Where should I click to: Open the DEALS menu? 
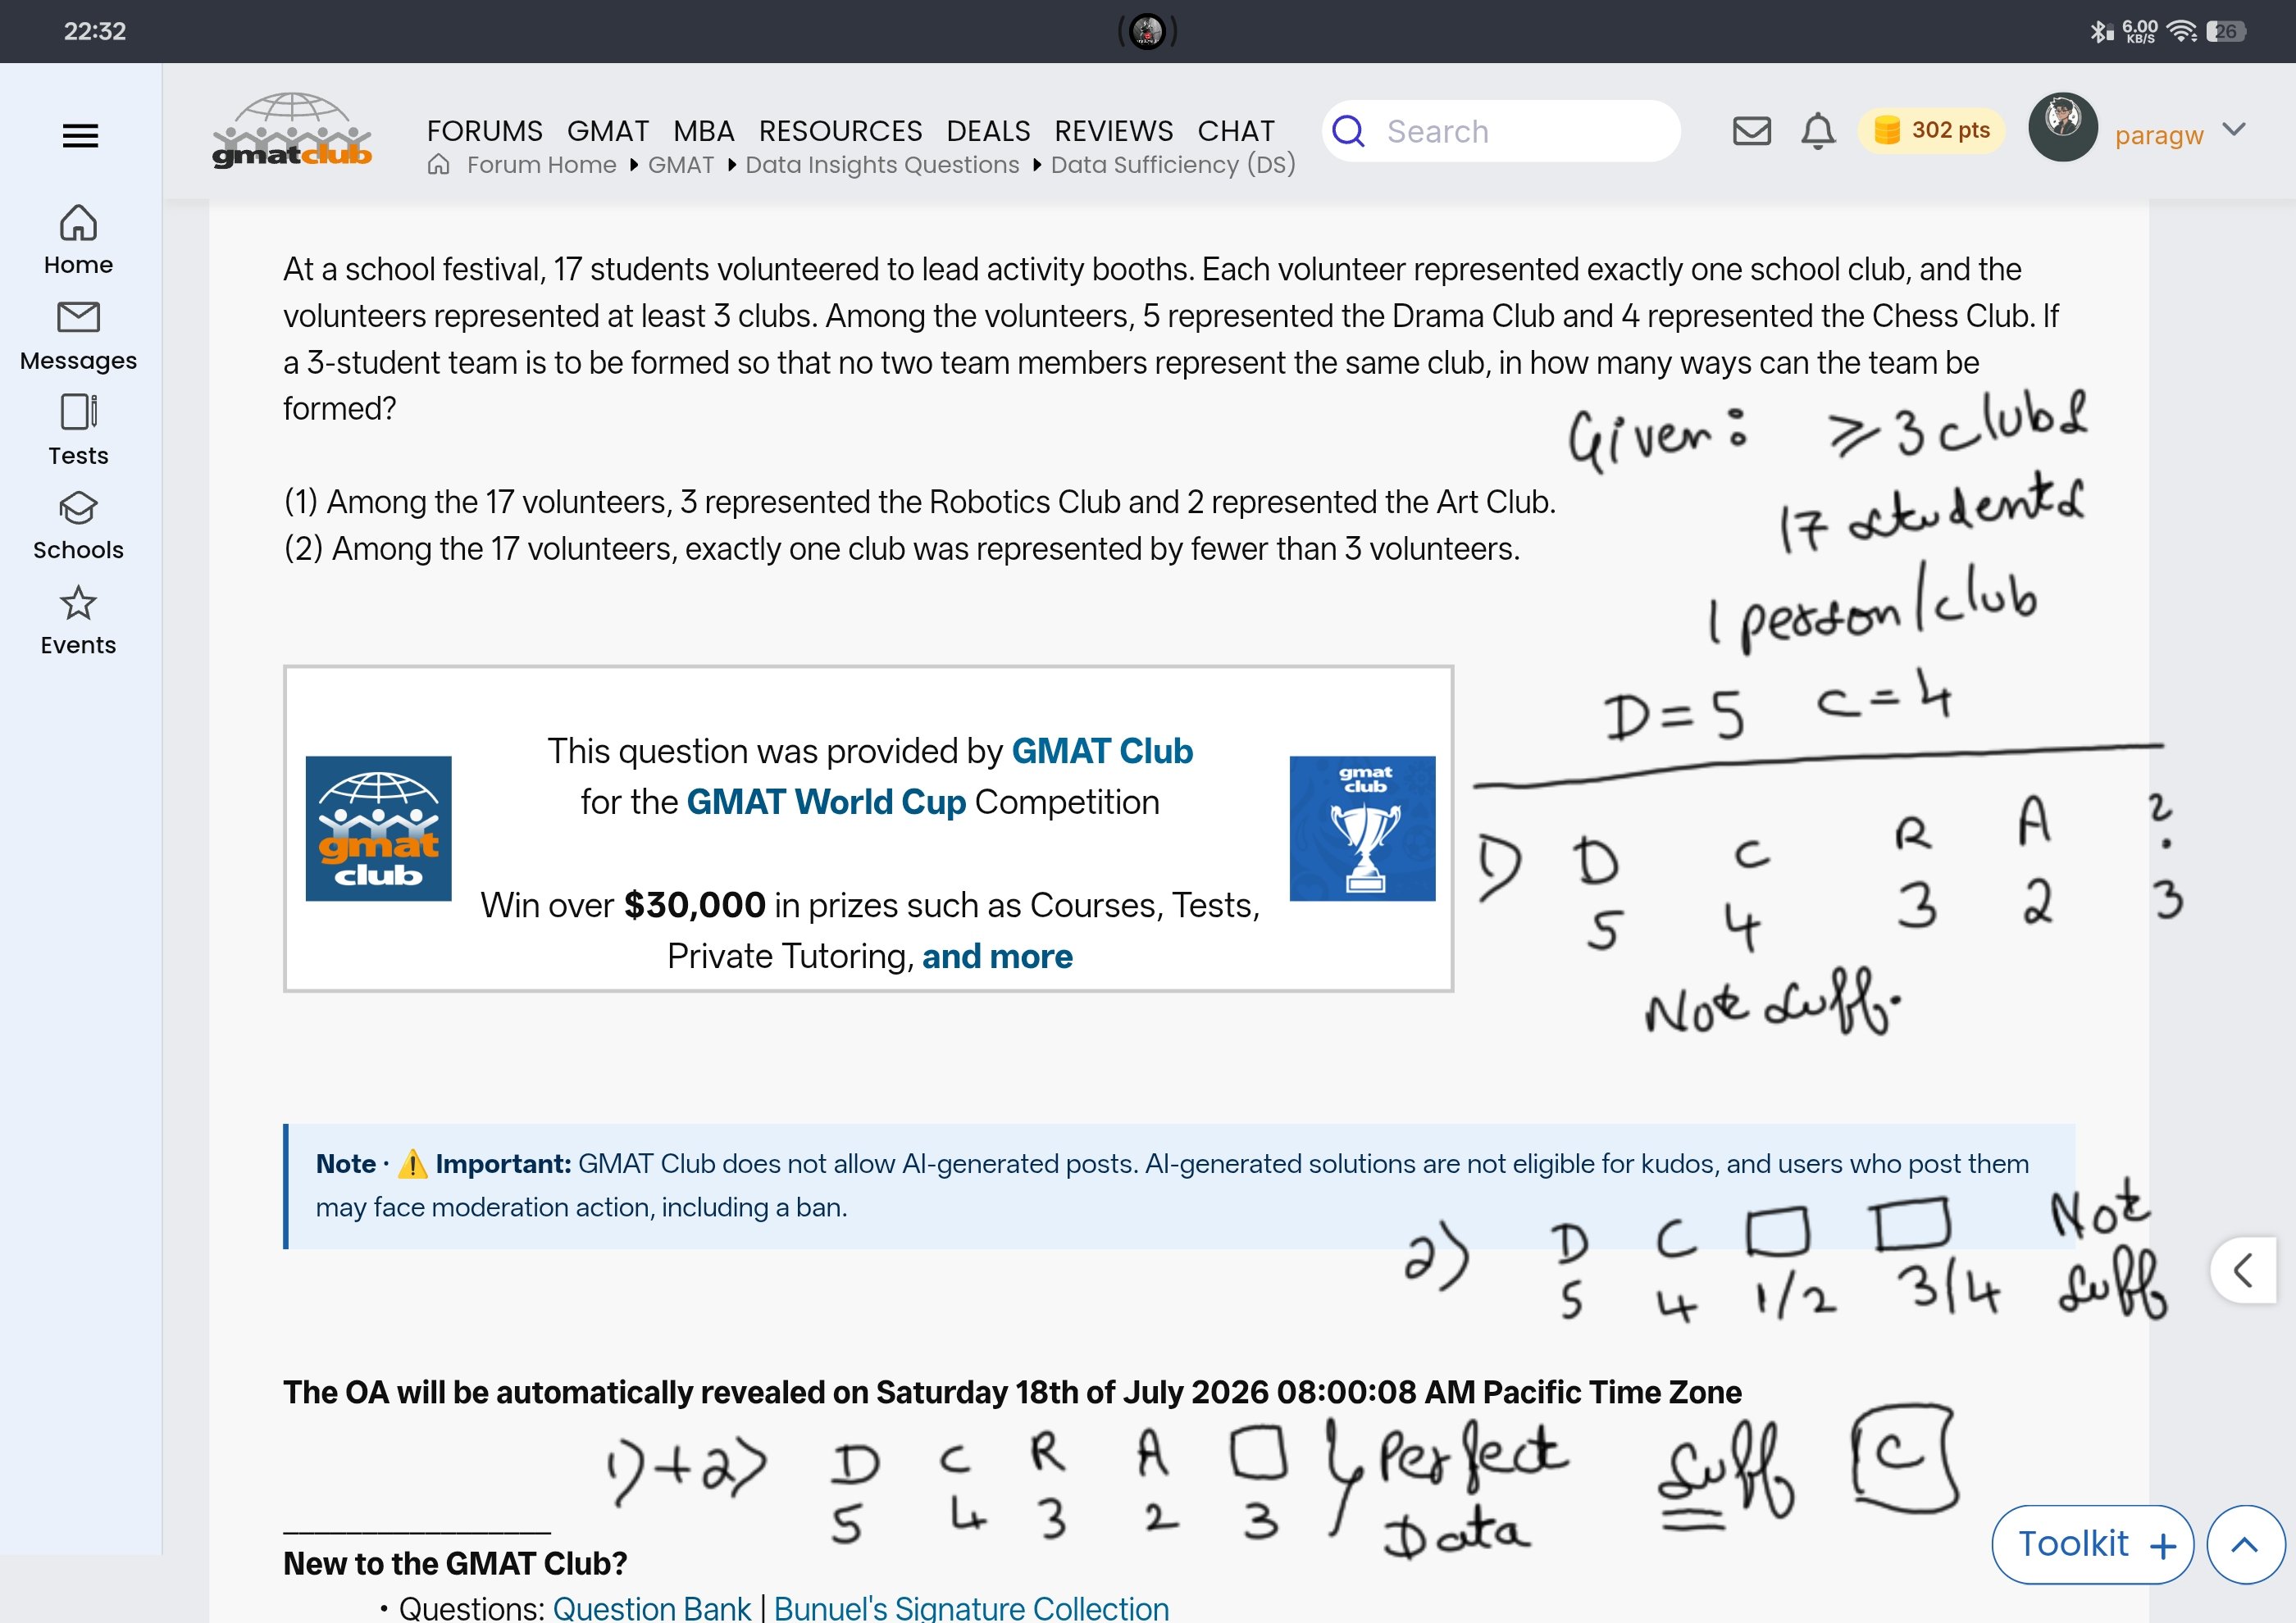coord(988,131)
